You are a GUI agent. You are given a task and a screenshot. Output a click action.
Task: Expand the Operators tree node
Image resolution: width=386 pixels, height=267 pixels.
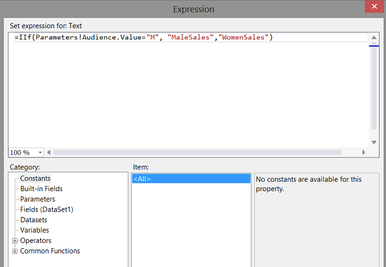(15, 241)
